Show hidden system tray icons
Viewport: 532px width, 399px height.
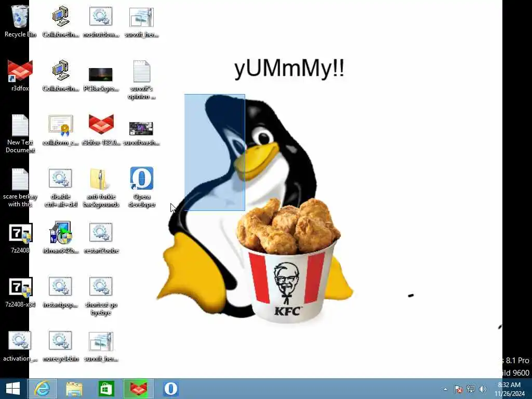tap(445, 389)
